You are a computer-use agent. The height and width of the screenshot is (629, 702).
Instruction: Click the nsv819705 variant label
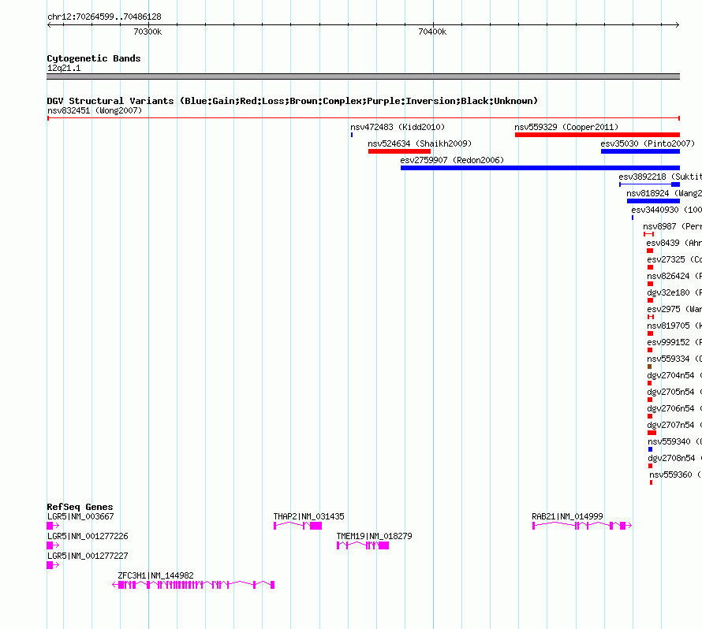[x=674, y=326]
